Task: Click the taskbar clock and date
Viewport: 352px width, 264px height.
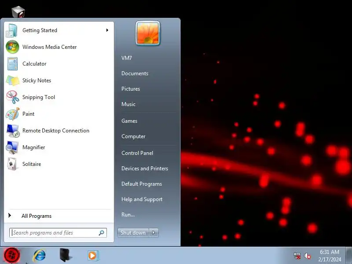Action: tap(330, 256)
